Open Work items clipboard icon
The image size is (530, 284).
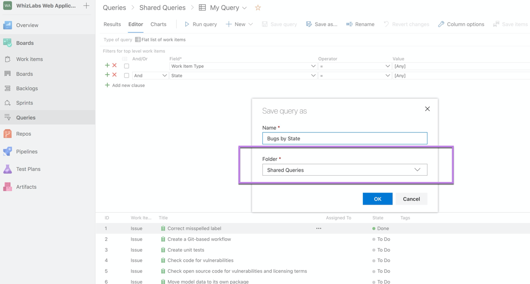[7, 59]
